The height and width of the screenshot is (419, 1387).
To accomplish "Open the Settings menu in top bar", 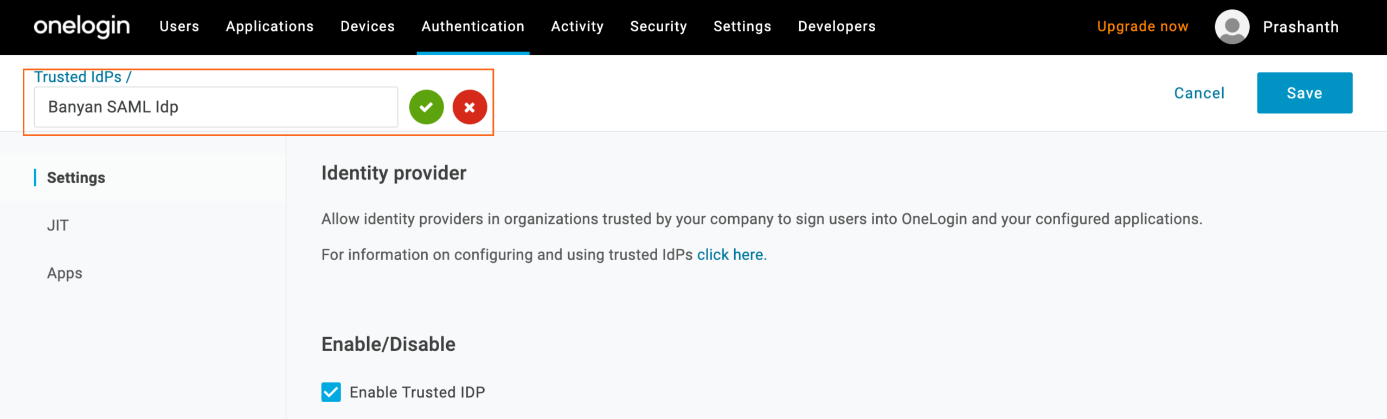I will point(742,27).
